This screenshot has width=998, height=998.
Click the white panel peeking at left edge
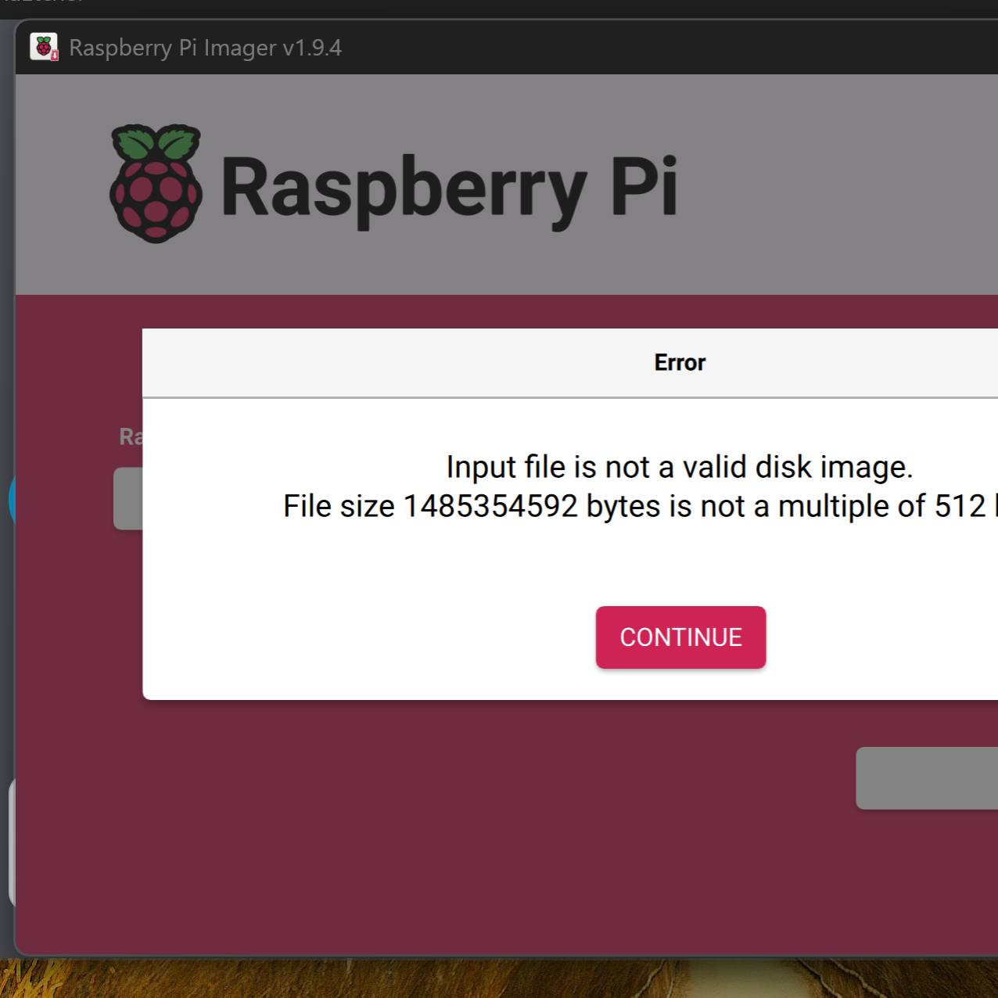click(11, 841)
